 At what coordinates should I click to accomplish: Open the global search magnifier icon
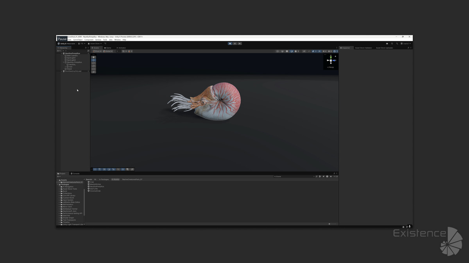[397, 44]
